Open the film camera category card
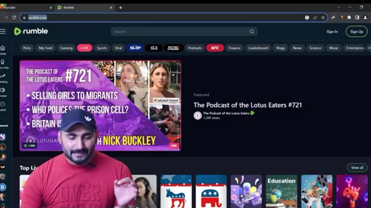The image size is (371, 208). coord(317,191)
